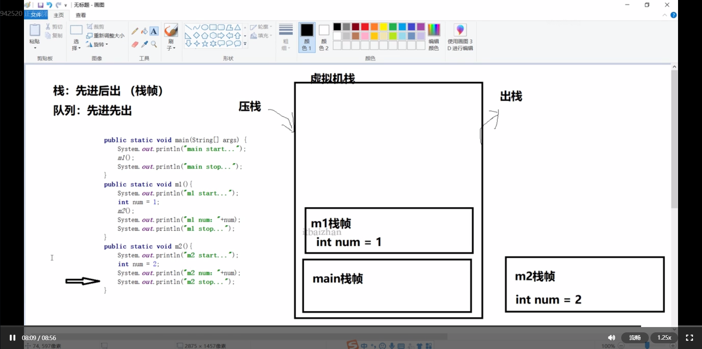Screen dimensions: 702x349
Task: Click the video progress bar
Action: [x=351, y=326]
